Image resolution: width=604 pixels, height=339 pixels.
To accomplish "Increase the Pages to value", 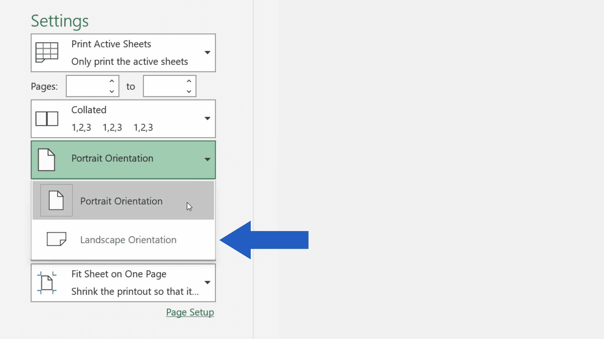I will [x=189, y=81].
